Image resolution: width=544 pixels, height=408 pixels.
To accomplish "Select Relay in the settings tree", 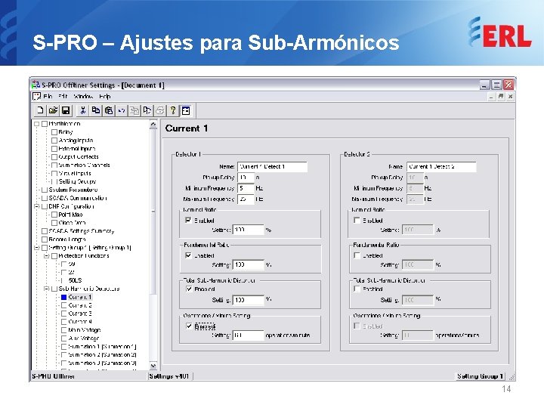I will 66,131.
